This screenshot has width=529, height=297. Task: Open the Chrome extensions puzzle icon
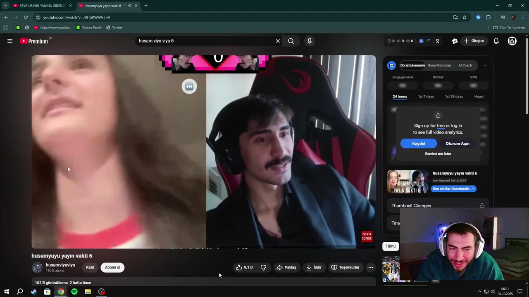tap(488, 17)
